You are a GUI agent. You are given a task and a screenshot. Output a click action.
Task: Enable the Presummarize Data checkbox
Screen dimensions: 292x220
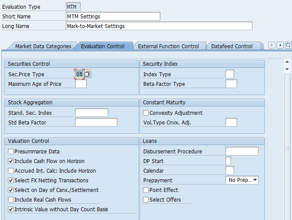coord(11,152)
